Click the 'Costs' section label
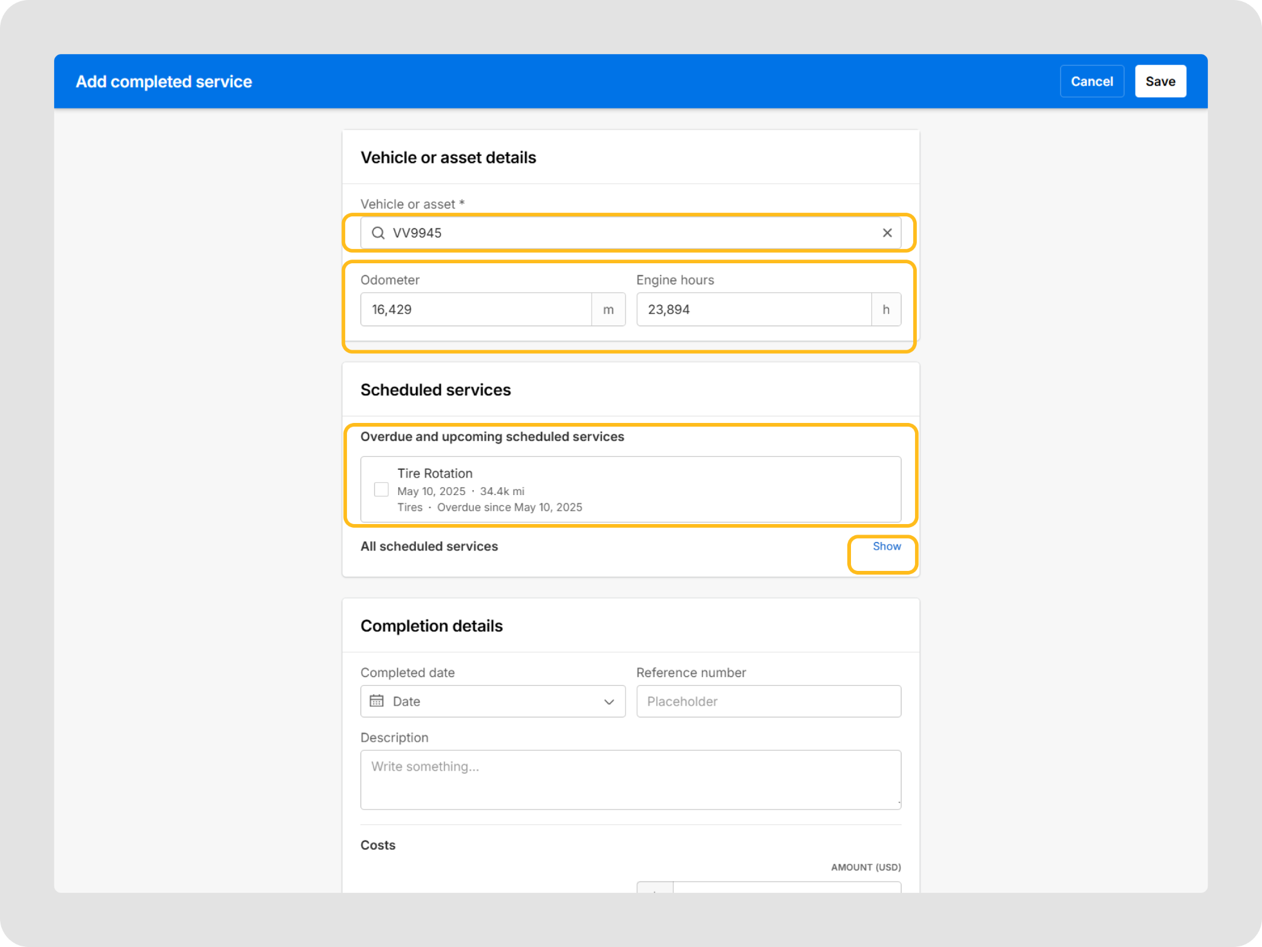 pos(378,845)
